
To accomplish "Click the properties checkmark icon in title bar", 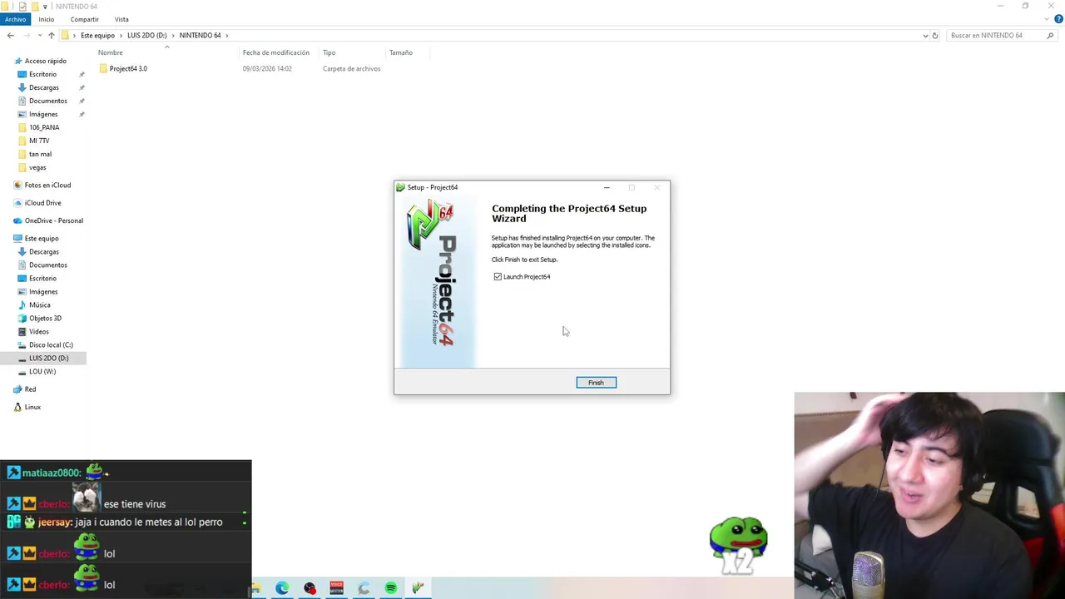I will point(22,7).
